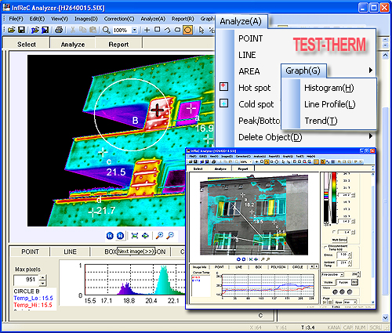Click the Save floppy disk icon
The width and height of the screenshot is (392, 333).
tap(21, 30)
